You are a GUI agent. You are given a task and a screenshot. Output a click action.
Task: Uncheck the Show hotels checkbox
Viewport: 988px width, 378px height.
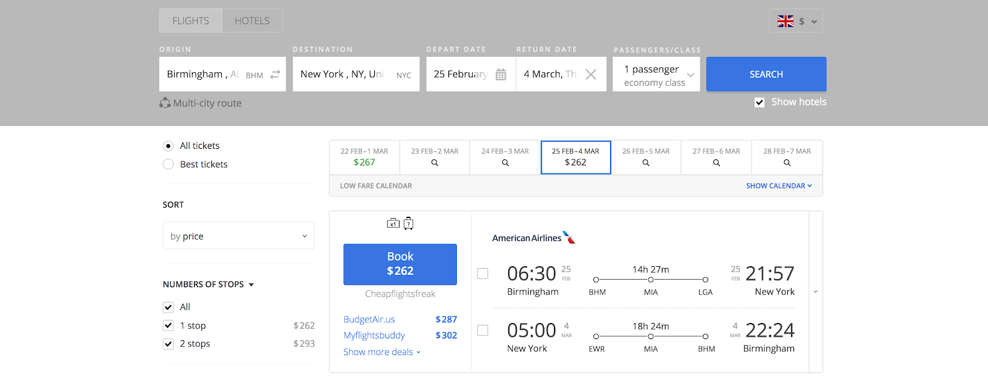[x=760, y=103]
